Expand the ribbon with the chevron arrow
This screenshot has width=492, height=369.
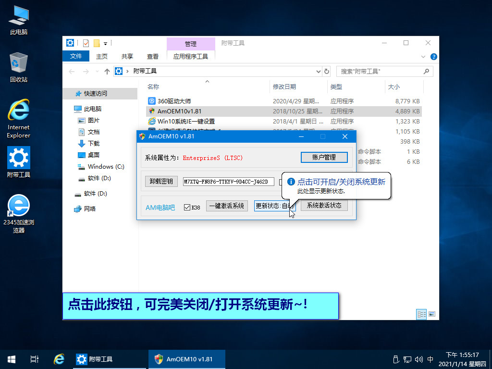pos(423,57)
